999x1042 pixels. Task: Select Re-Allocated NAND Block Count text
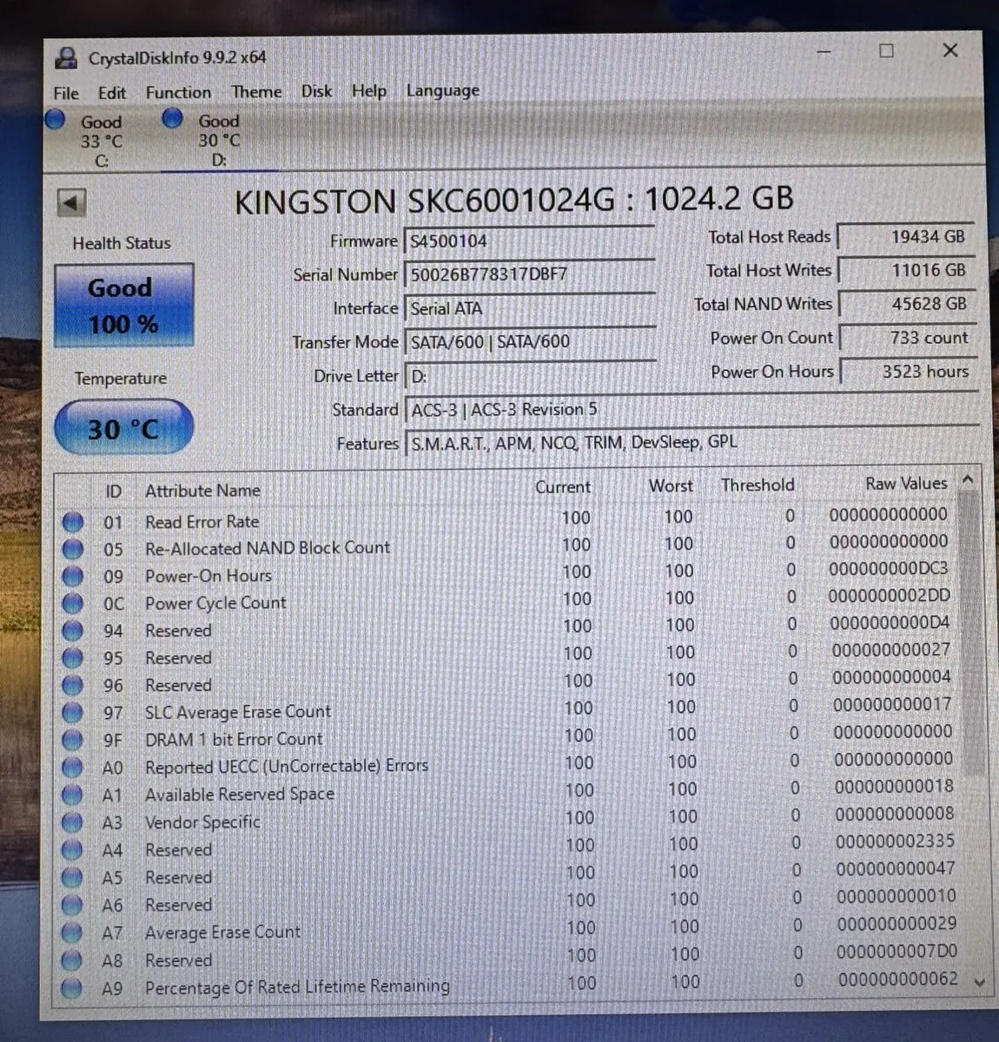(268, 548)
